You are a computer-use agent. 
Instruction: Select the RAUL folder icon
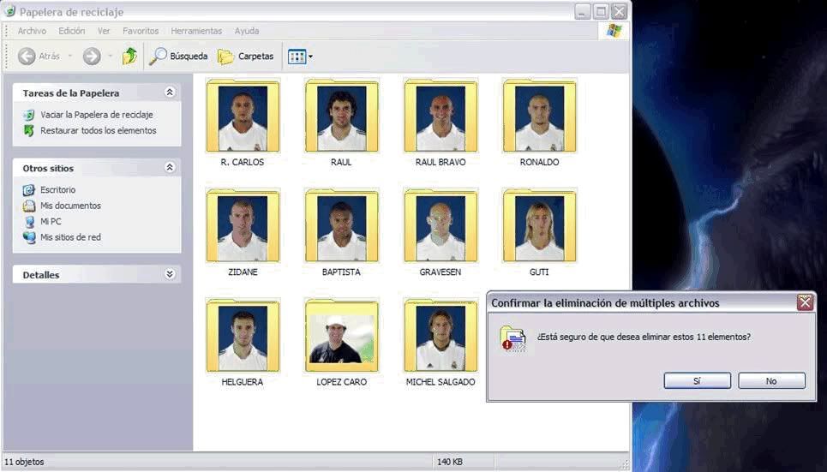click(x=341, y=116)
